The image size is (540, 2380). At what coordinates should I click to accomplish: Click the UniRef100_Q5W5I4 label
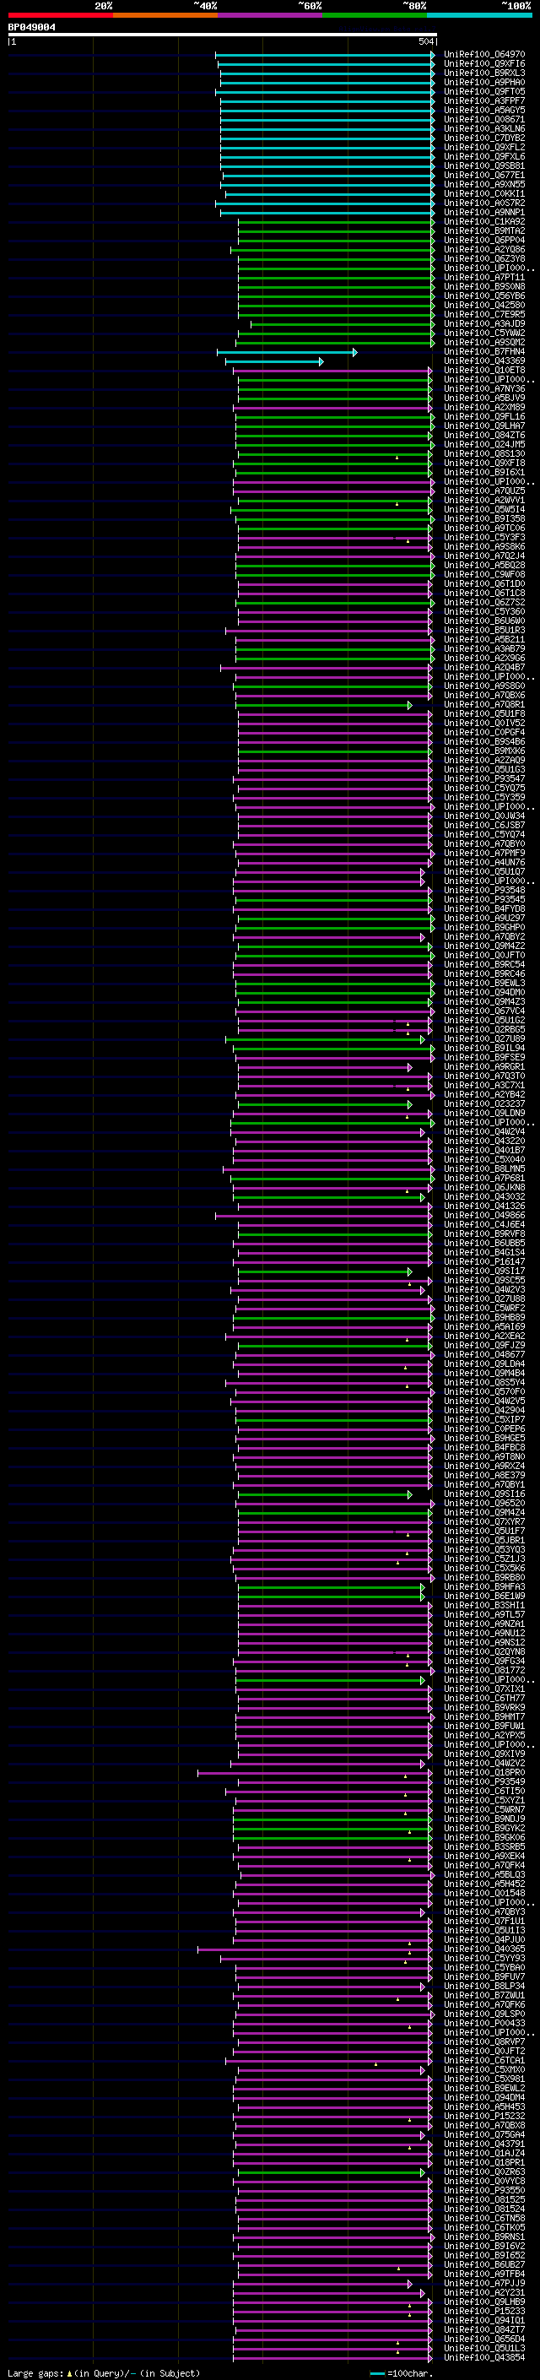pos(484,509)
